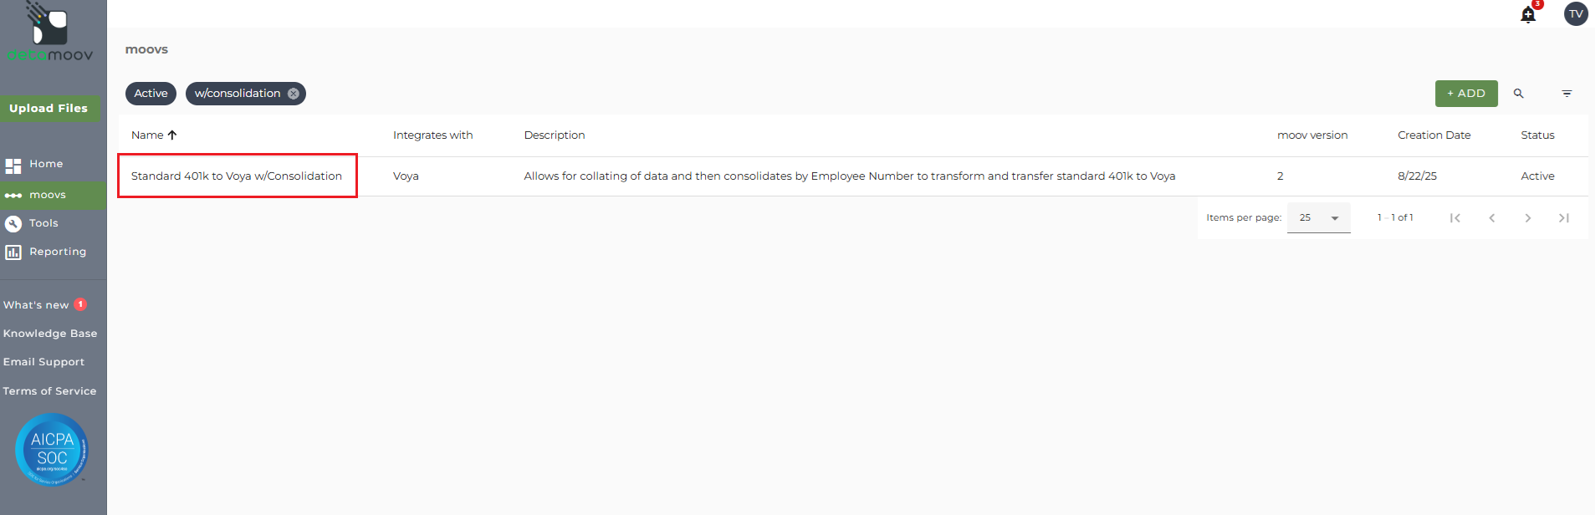Open the items per page dropdown

1318,218
